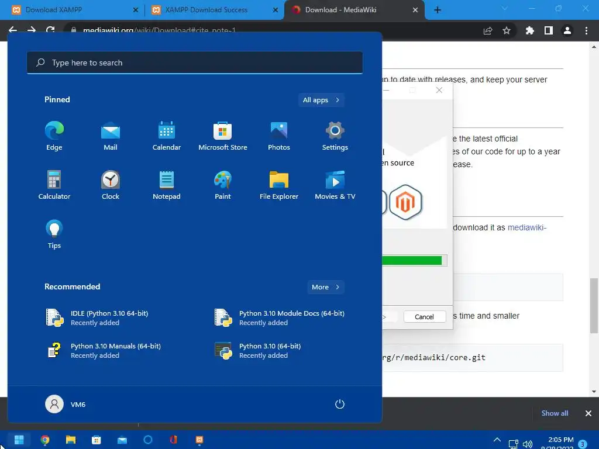Open notification center badge
Image resolution: width=599 pixels, height=449 pixels.
[x=583, y=444]
